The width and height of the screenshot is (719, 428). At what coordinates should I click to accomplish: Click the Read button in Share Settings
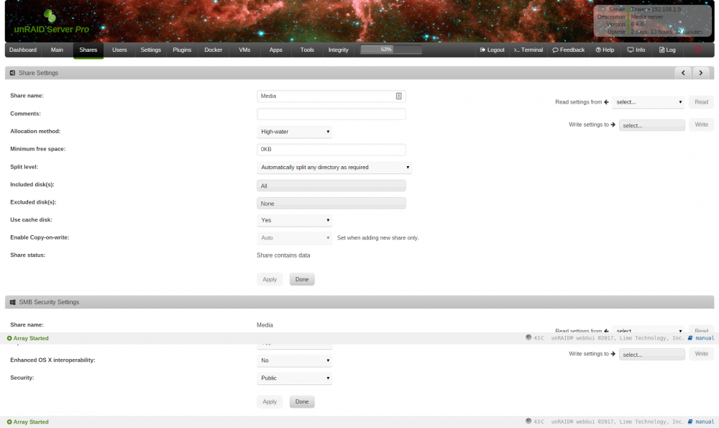coord(701,102)
